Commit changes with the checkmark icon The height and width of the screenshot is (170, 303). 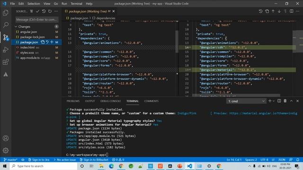[x=37, y=11]
